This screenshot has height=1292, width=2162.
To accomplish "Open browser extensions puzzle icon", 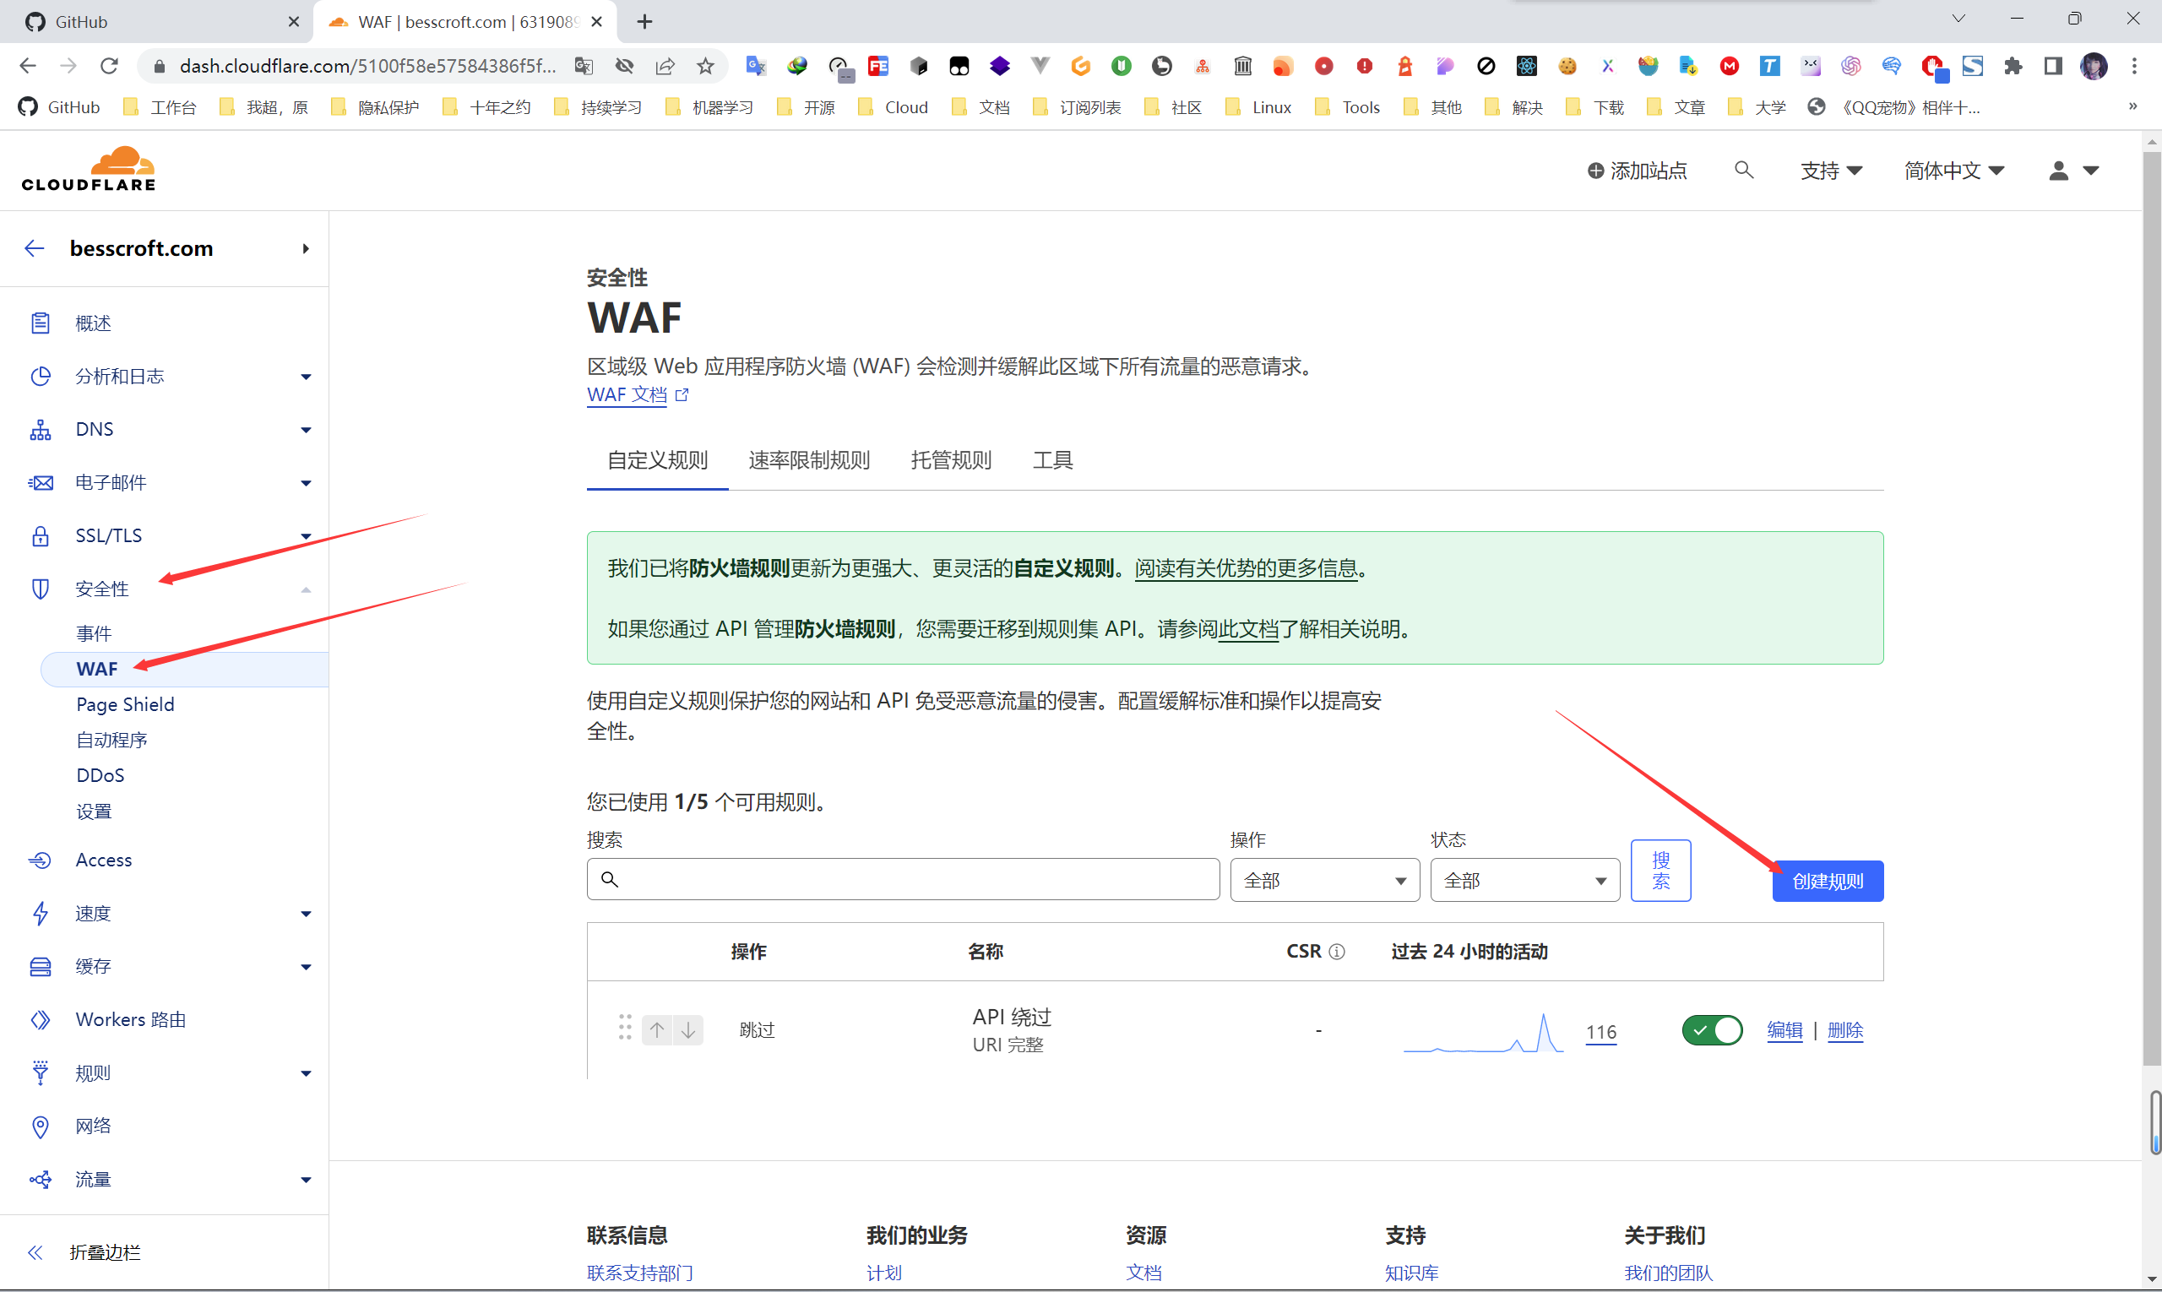I will tap(2013, 66).
